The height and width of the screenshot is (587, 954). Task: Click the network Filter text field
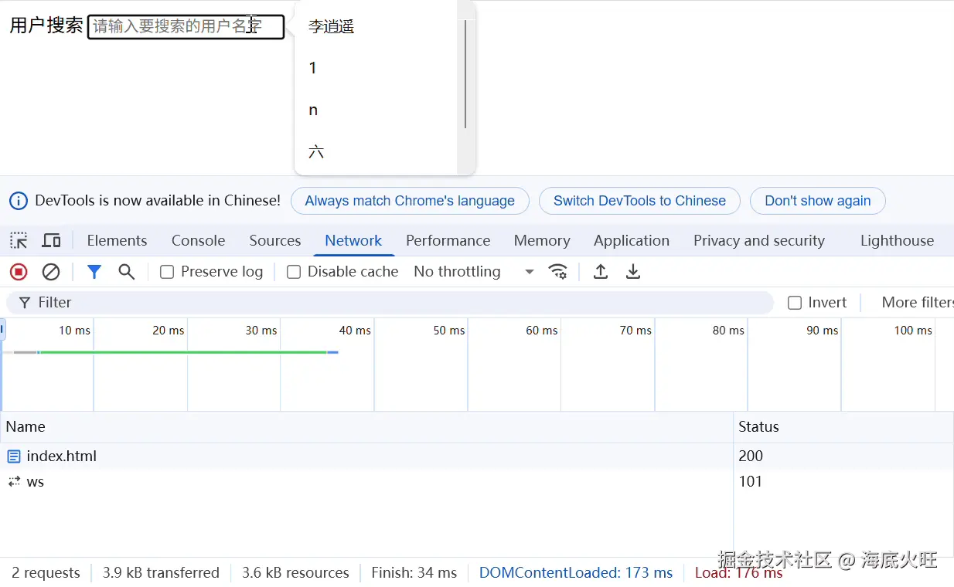tap(390, 303)
